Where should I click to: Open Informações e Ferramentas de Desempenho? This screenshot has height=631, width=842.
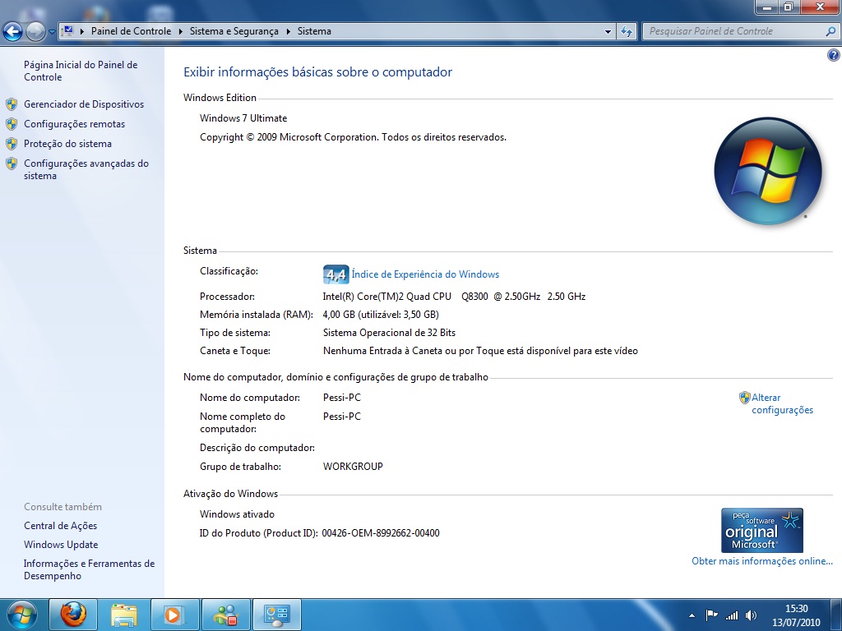tap(89, 569)
